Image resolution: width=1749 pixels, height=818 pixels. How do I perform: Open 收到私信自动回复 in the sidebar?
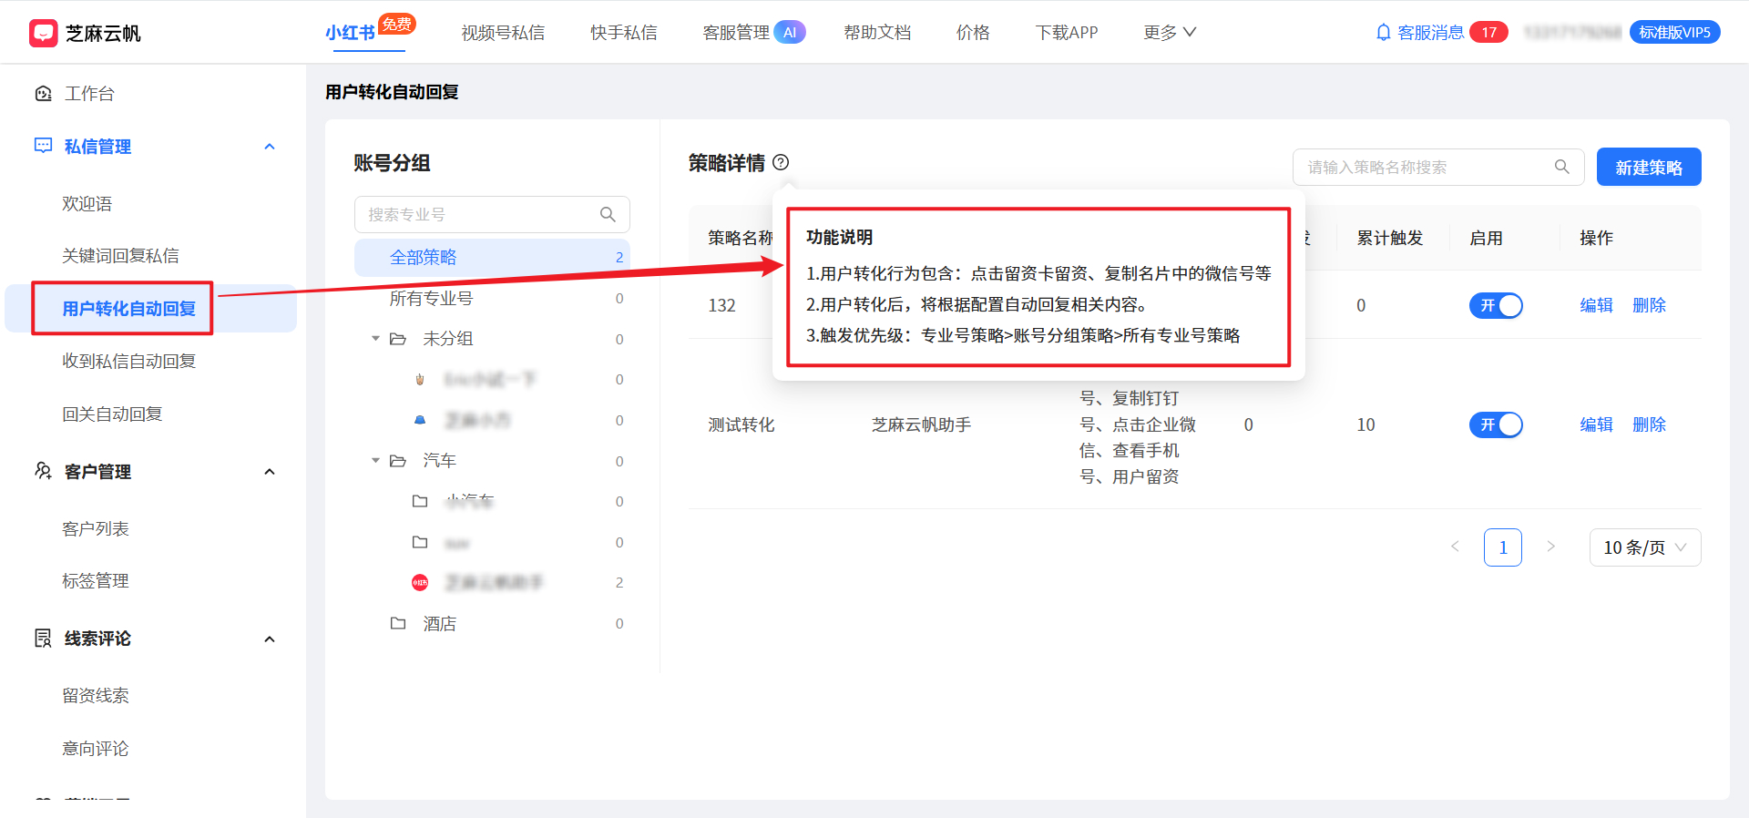128,362
